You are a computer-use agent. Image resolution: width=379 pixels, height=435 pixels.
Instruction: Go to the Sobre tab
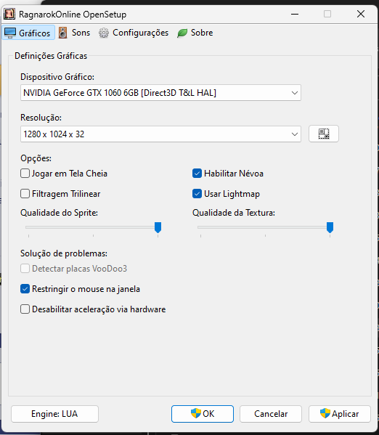(x=195, y=33)
